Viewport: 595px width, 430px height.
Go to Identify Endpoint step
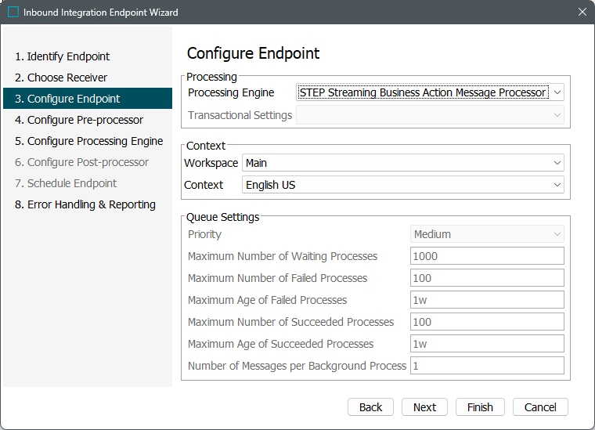pyautogui.click(x=62, y=56)
